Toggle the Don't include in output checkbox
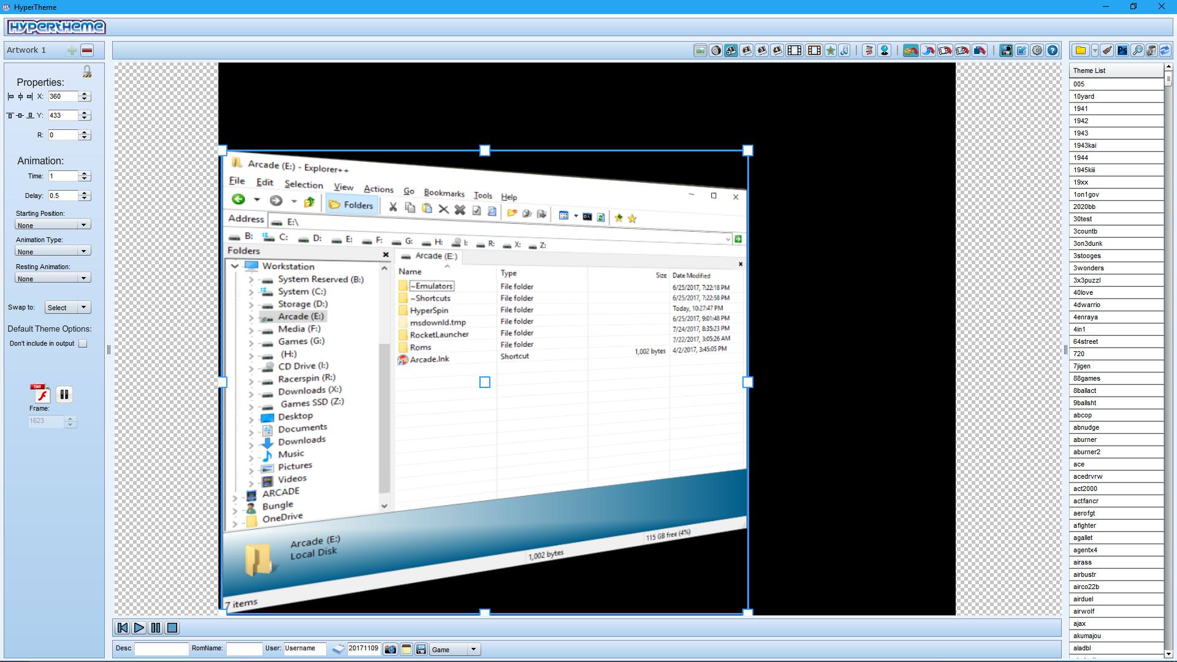The width and height of the screenshot is (1177, 662). point(83,344)
